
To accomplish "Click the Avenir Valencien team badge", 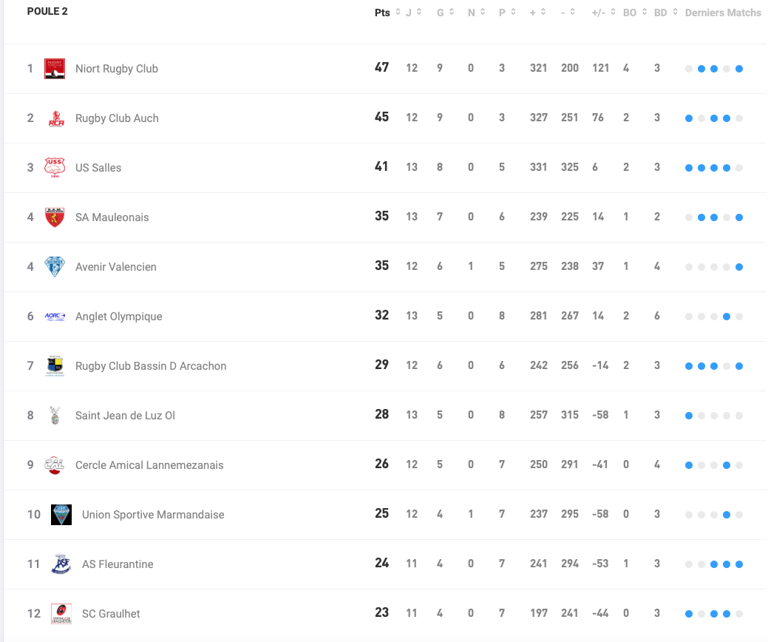I will pos(55,267).
